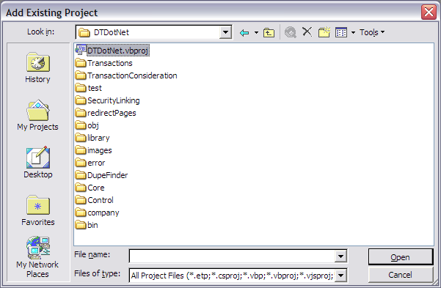The image size is (441, 288).
Task: Click the redirectPages folder name
Action: tap(112, 113)
